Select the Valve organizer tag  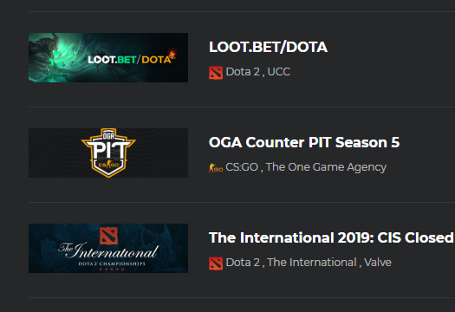378,263
